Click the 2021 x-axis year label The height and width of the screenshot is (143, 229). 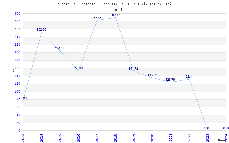pos(171,138)
